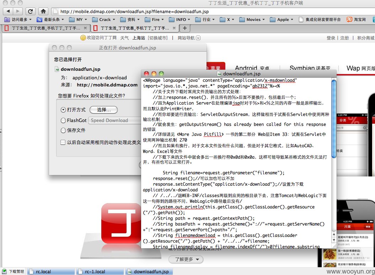375x275 pixels.
Task: Open the home page icon
Action: (43, 11)
